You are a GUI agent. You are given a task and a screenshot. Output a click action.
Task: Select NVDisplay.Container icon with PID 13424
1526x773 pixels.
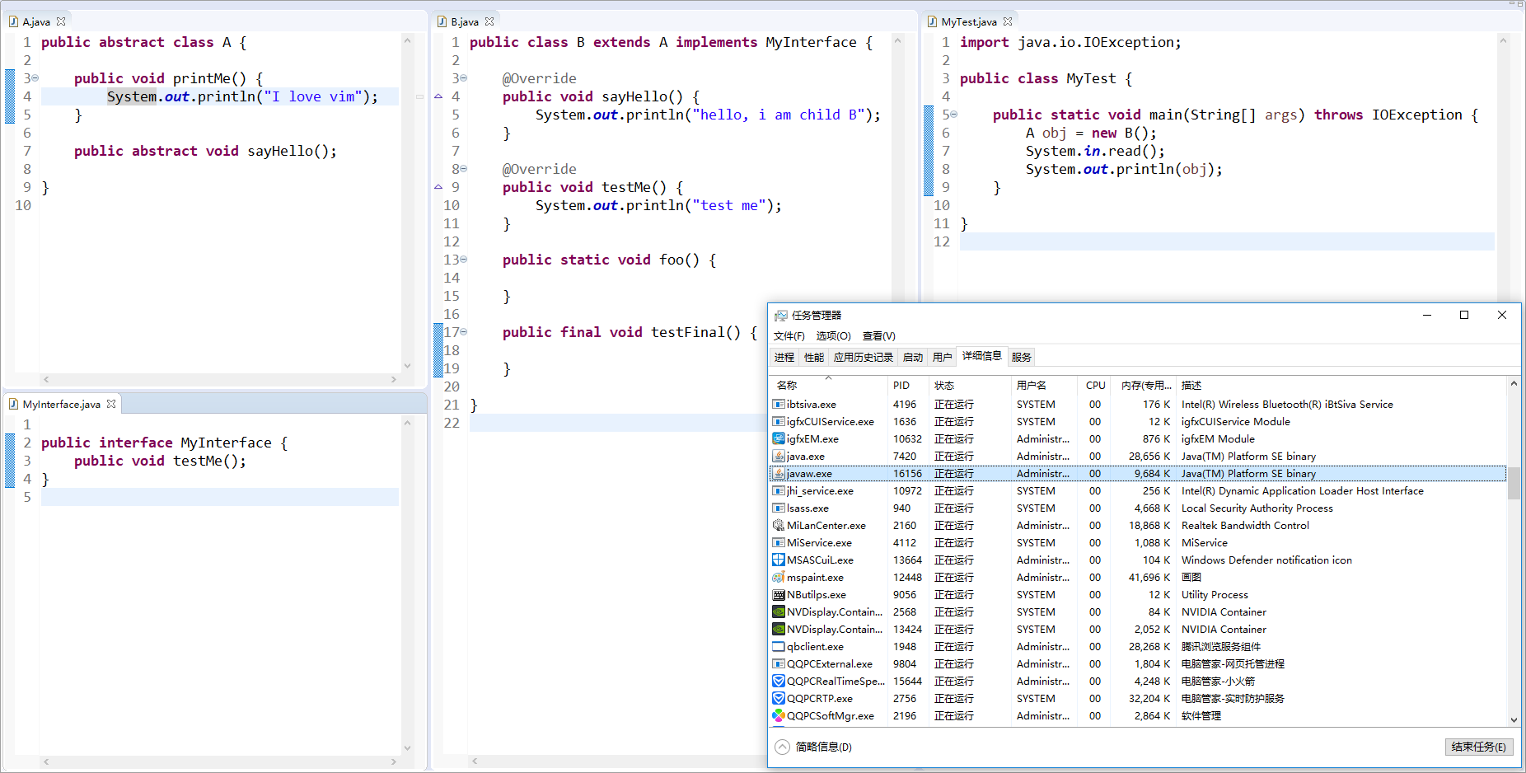779,629
